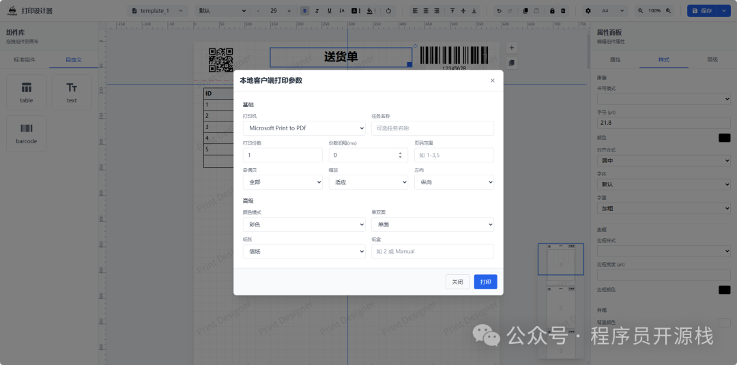Screen dimensions: 737x365
Task: Click the rotate reset icon in the toolbar
Action: tap(388, 10)
